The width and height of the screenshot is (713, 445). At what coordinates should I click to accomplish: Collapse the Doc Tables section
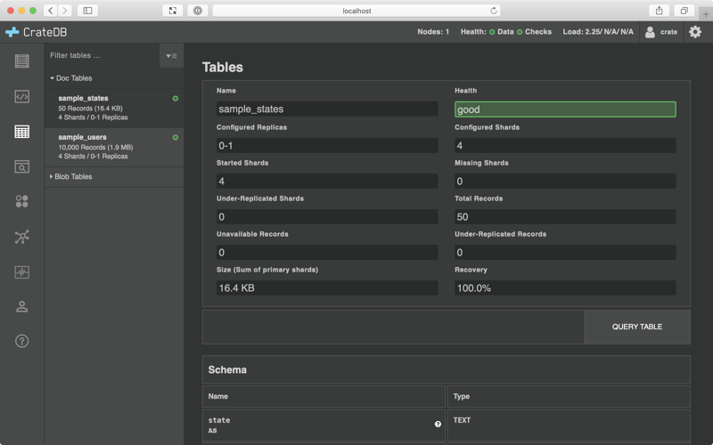click(71, 78)
